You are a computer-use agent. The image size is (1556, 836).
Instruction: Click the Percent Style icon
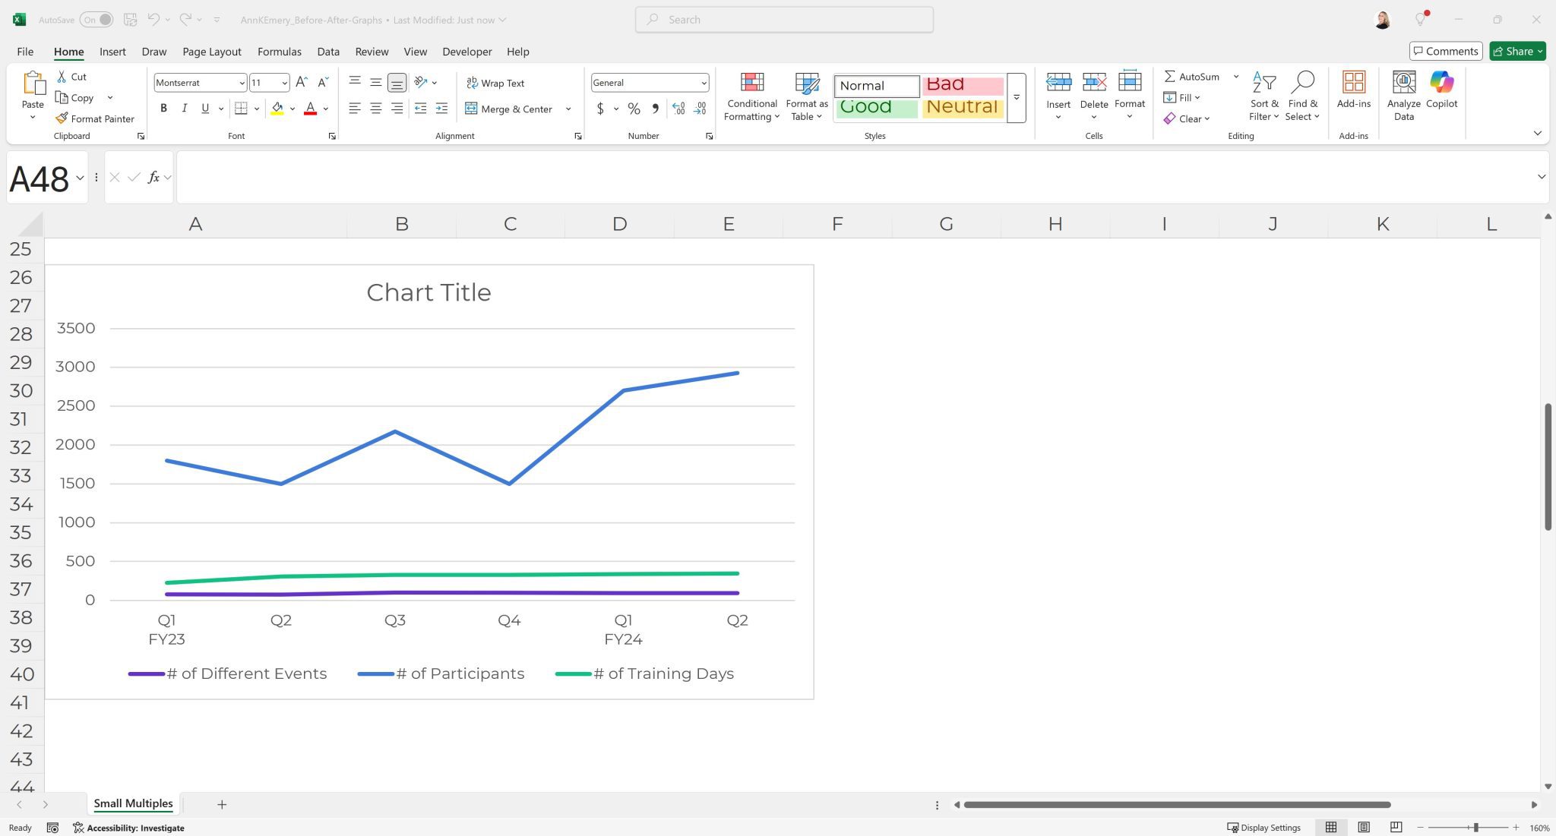pyautogui.click(x=634, y=109)
